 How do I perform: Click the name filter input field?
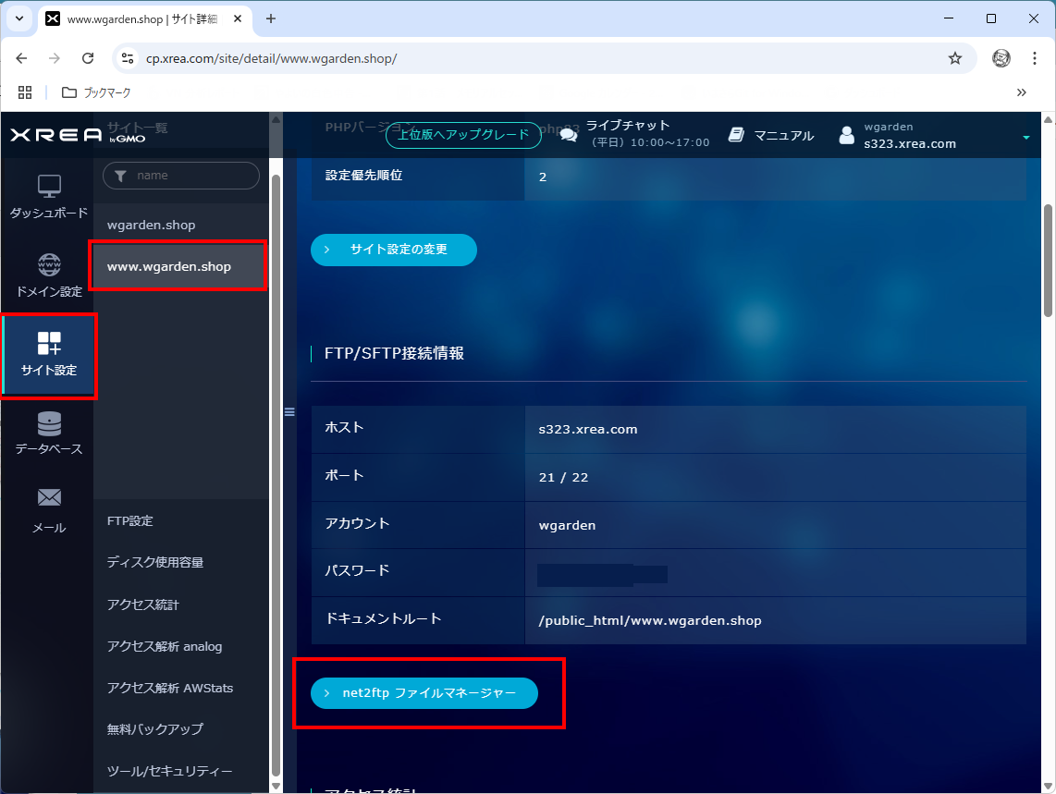[x=190, y=176]
